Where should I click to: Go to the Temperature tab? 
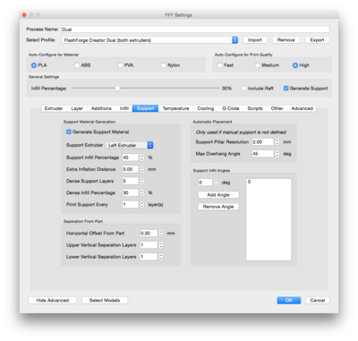(x=175, y=108)
